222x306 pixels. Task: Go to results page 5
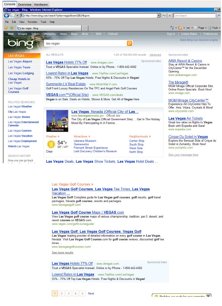(x=82, y=293)
